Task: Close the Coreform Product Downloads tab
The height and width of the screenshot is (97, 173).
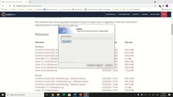Action: (x=26, y=2)
